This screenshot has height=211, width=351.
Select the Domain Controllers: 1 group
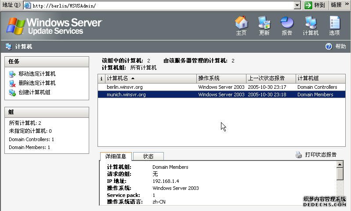(31, 139)
